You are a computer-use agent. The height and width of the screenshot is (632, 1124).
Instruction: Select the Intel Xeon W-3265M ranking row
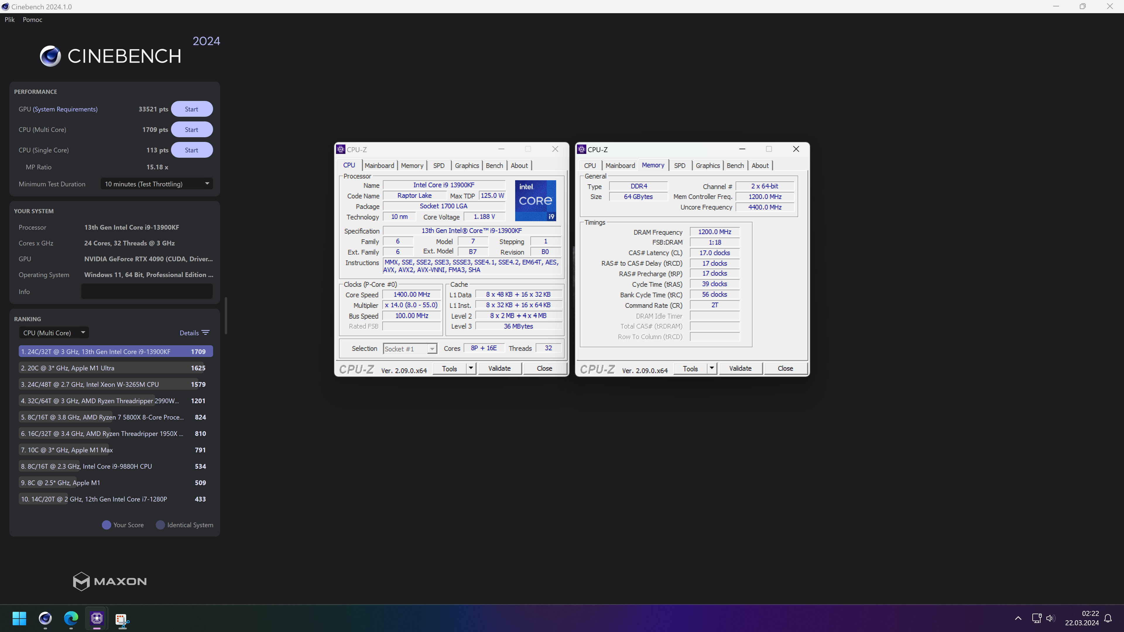click(x=116, y=384)
